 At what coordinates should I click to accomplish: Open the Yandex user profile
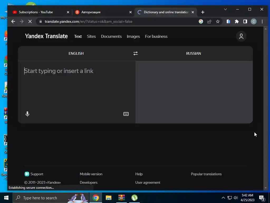pos(241,36)
